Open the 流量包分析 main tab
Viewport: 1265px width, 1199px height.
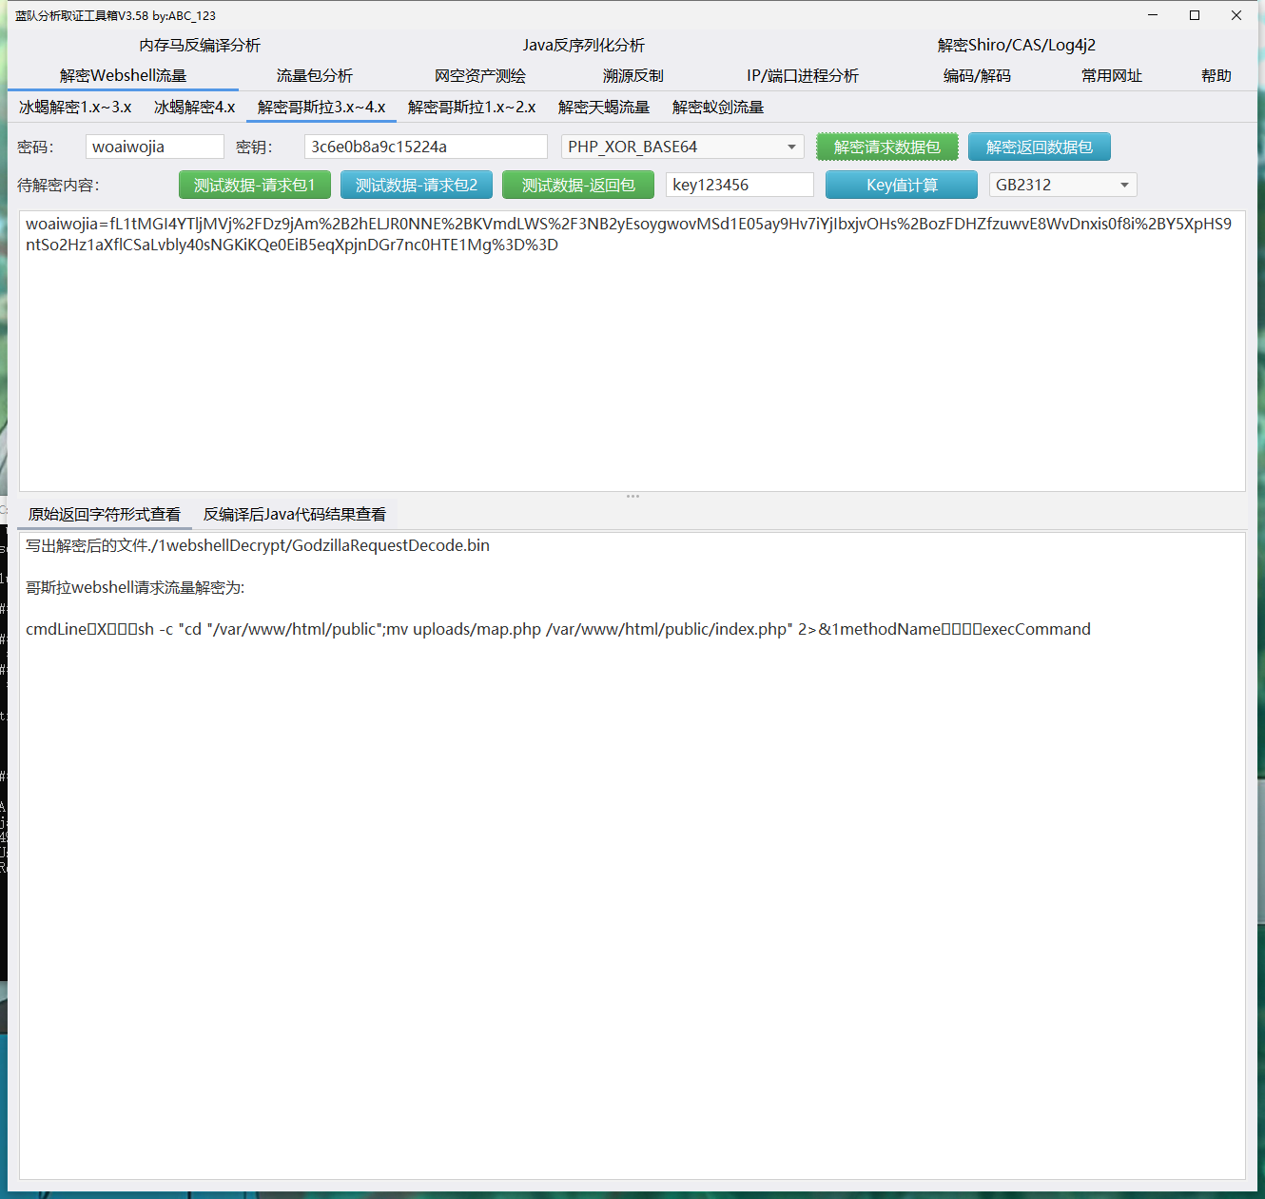314,76
